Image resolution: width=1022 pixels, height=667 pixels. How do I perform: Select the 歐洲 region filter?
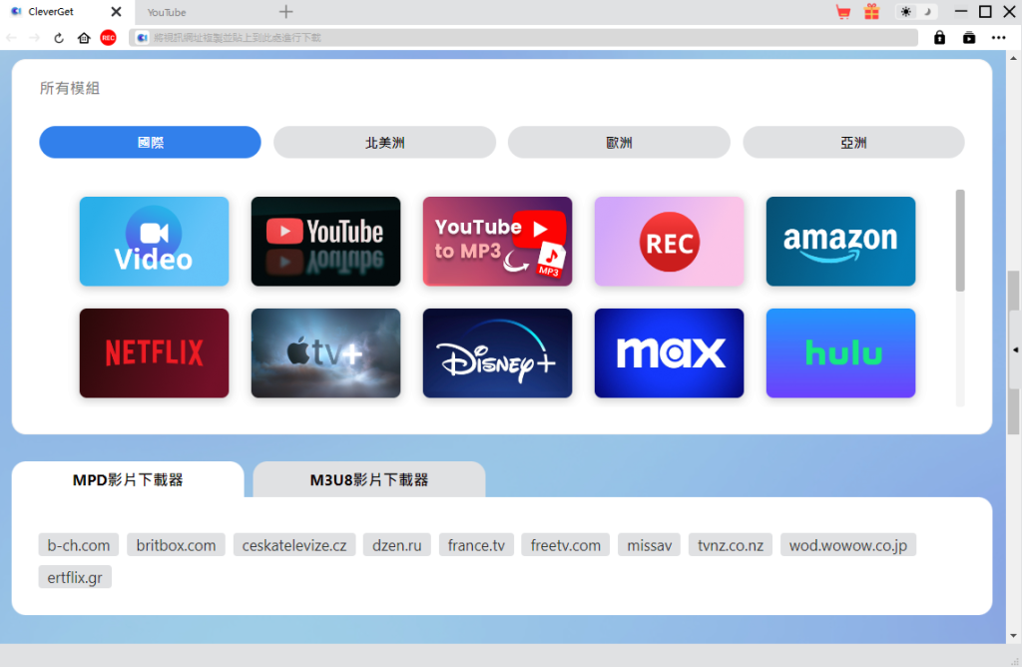pos(619,142)
